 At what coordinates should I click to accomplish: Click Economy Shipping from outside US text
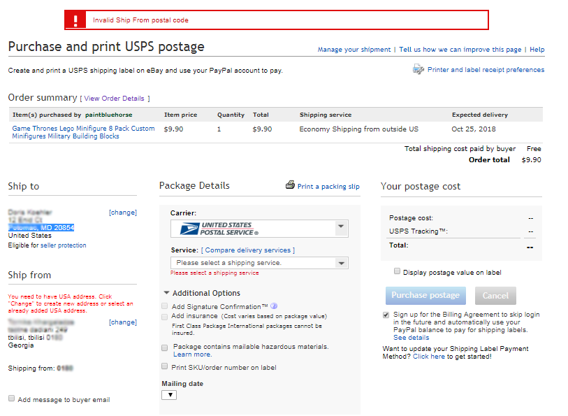[358, 129]
